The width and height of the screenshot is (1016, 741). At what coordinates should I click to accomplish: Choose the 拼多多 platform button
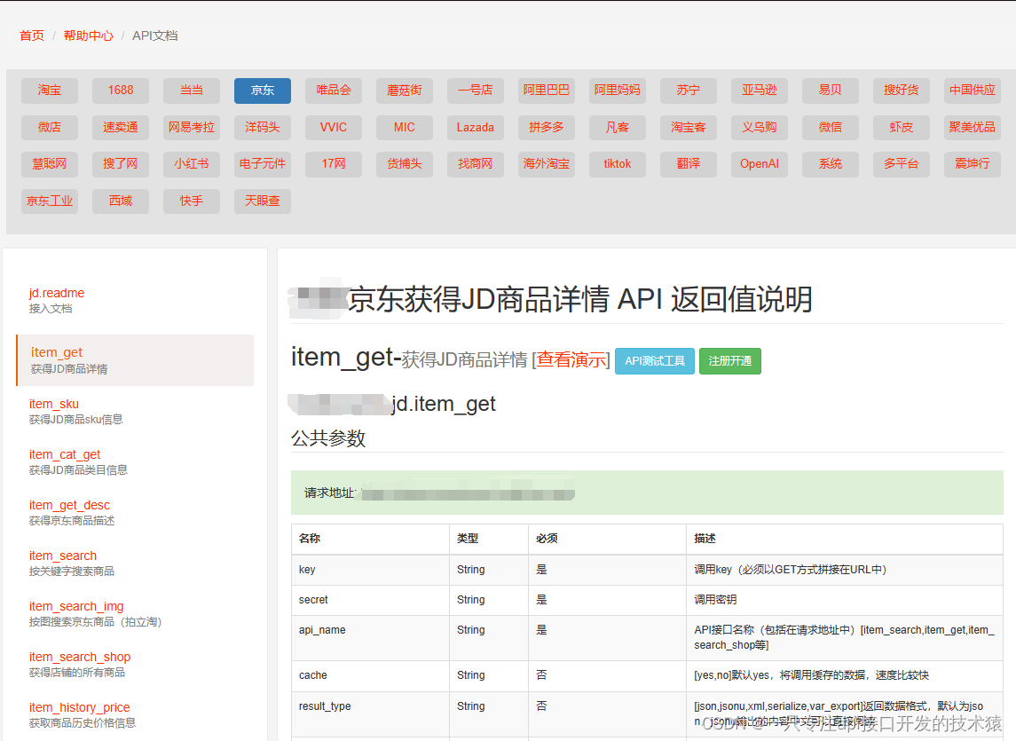547,128
